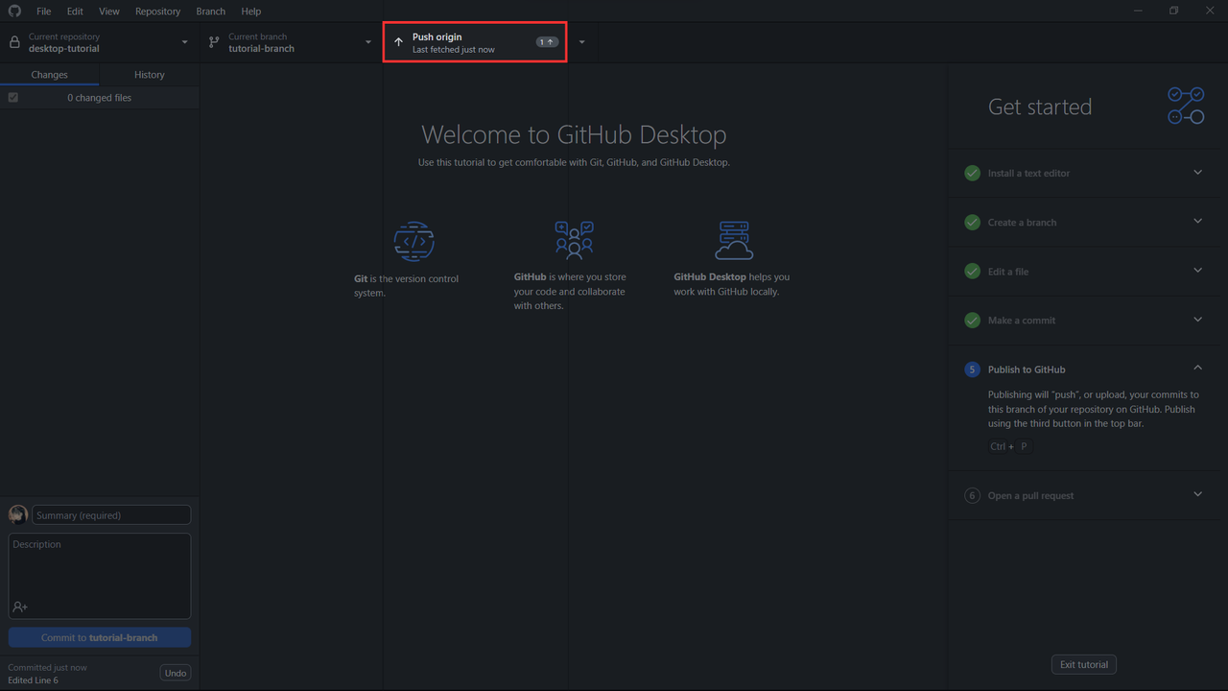Open the Branch menu

210,12
